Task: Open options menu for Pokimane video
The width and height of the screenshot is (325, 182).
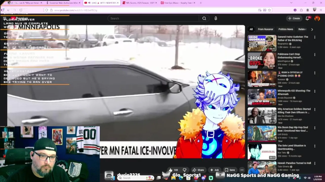Action: (315, 55)
